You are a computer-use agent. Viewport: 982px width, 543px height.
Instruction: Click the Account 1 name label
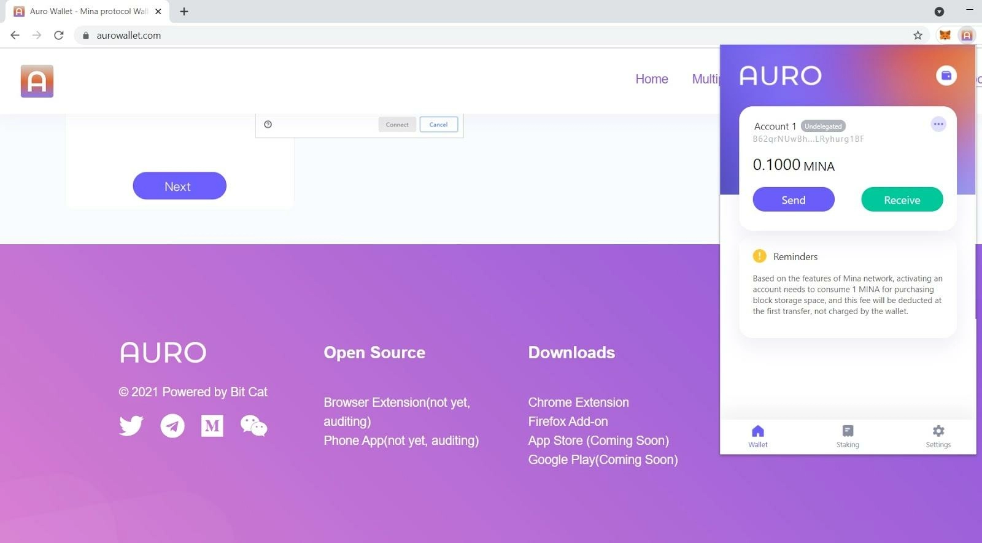tap(775, 126)
